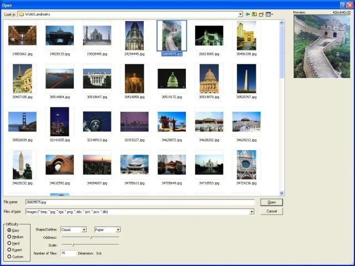The width and height of the screenshot is (355, 266).
Task: Click the Oddness slider handle
Action: click(x=91, y=237)
